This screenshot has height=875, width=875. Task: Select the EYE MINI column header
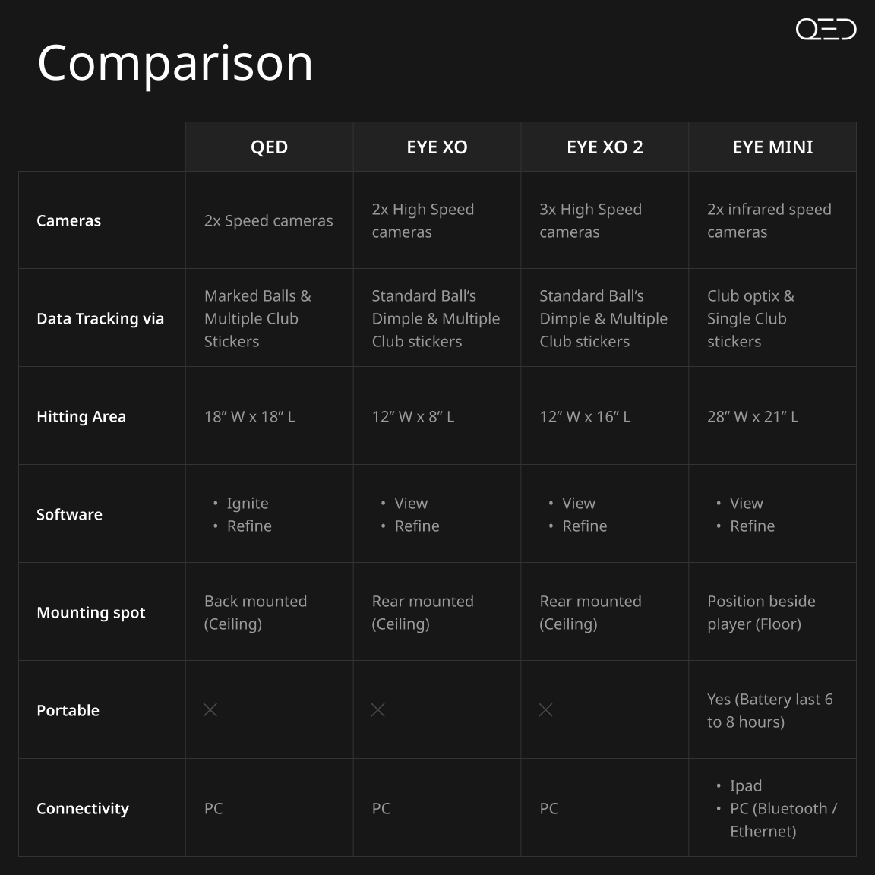click(x=772, y=147)
